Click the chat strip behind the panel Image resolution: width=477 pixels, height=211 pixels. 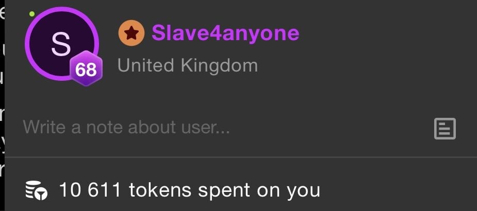2,105
